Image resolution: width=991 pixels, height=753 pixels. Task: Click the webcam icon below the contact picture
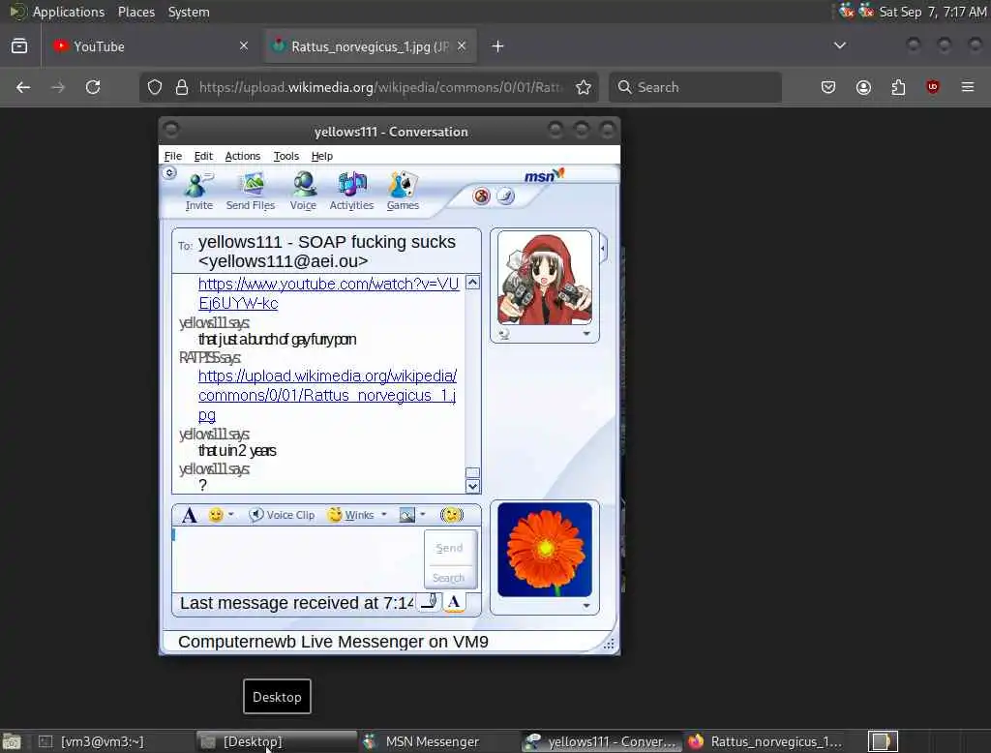(x=503, y=334)
